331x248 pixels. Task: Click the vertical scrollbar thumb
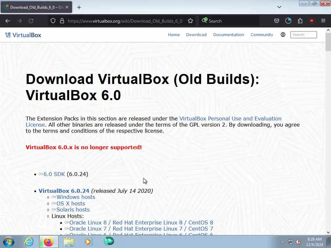coord(328,42)
